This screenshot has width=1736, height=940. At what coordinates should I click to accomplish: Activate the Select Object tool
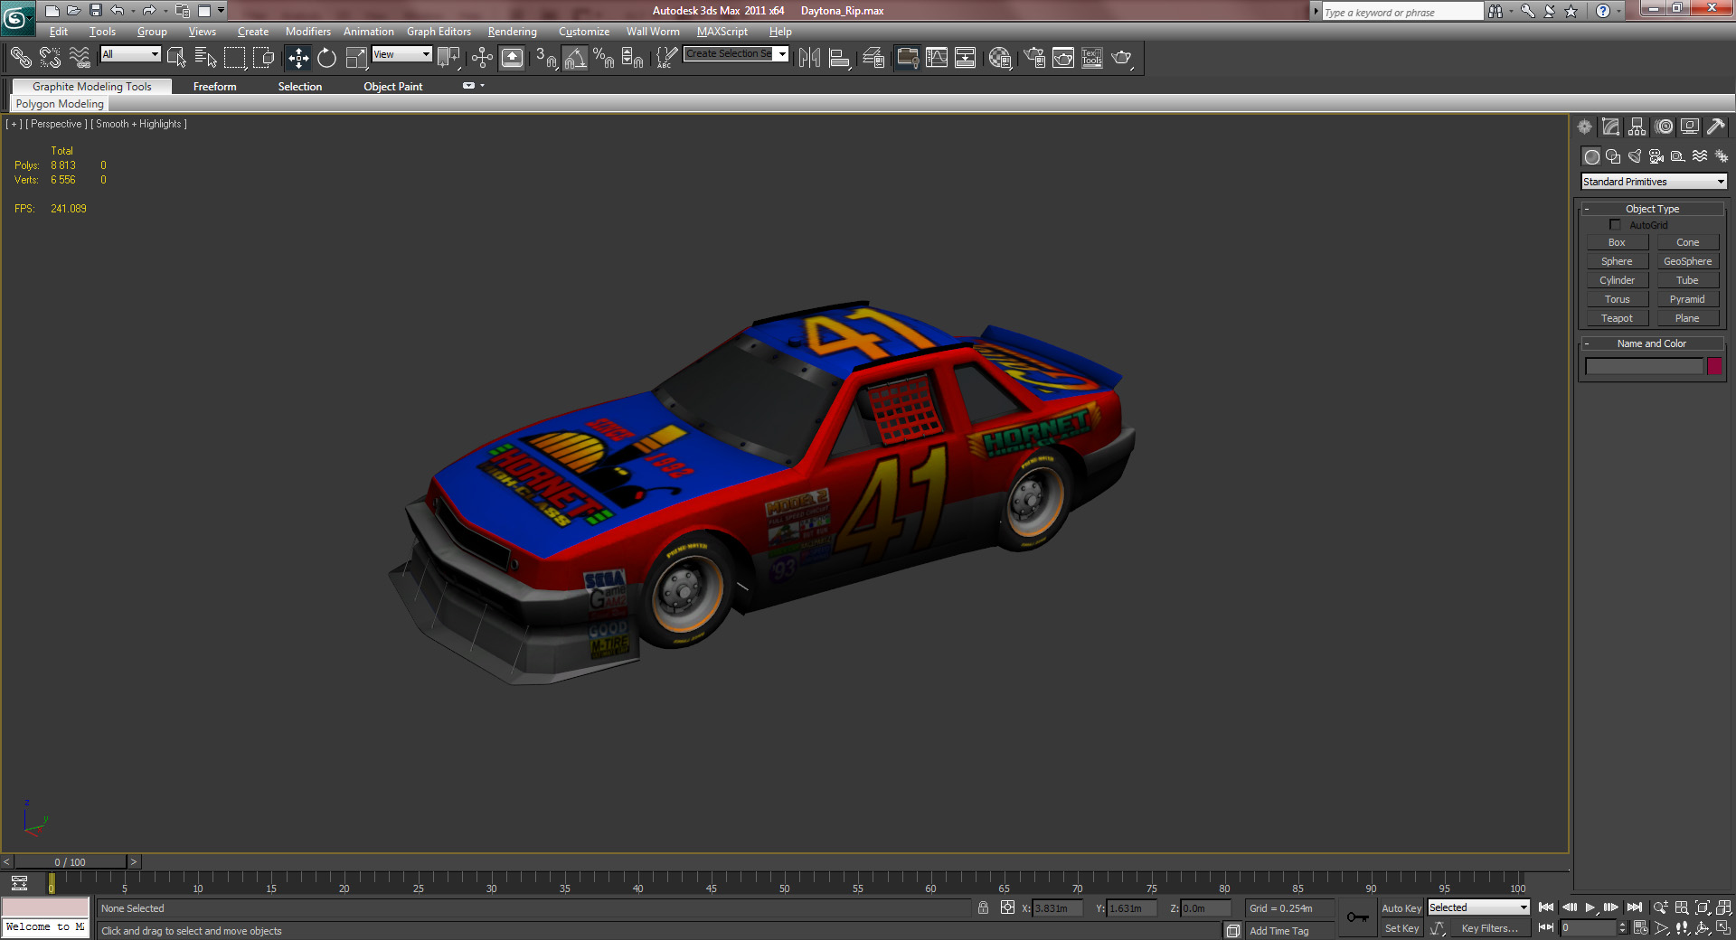[x=176, y=58]
